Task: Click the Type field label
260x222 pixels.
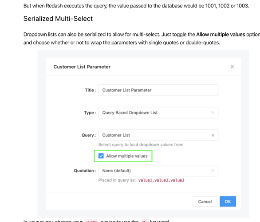Action: 90,113
